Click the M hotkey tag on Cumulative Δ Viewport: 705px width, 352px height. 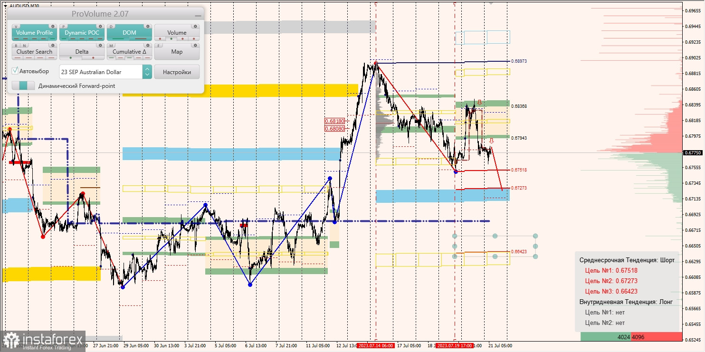(111, 46)
